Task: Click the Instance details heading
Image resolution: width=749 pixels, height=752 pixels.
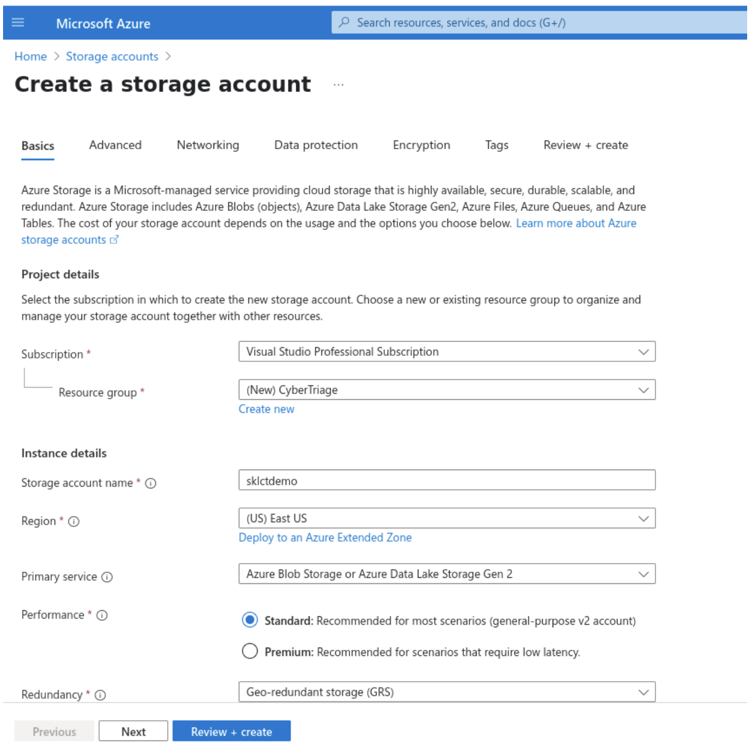Action: pyautogui.click(x=64, y=454)
